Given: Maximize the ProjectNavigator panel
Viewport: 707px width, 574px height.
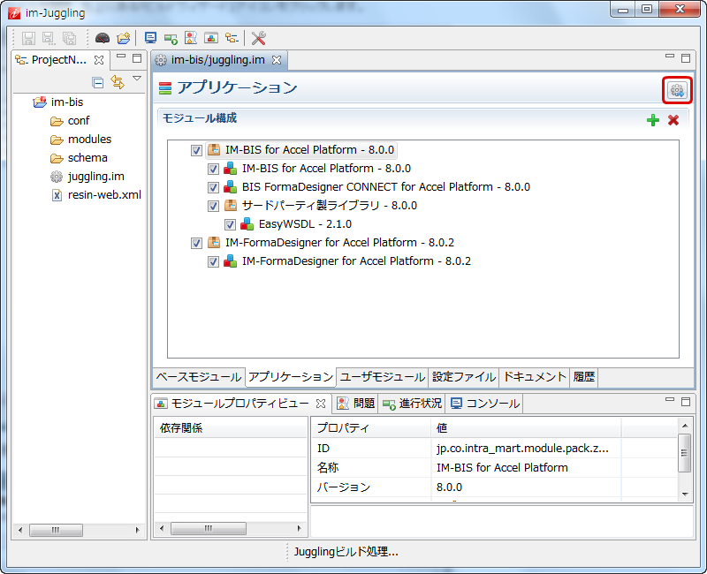Looking at the screenshot, I should click(137, 58).
